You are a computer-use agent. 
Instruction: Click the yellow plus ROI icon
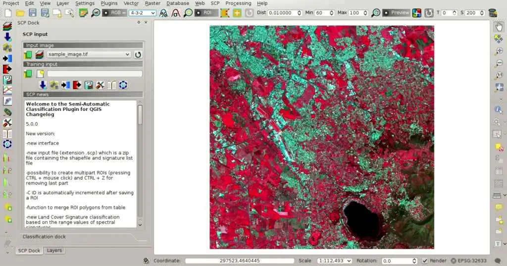[x=237, y=12]
